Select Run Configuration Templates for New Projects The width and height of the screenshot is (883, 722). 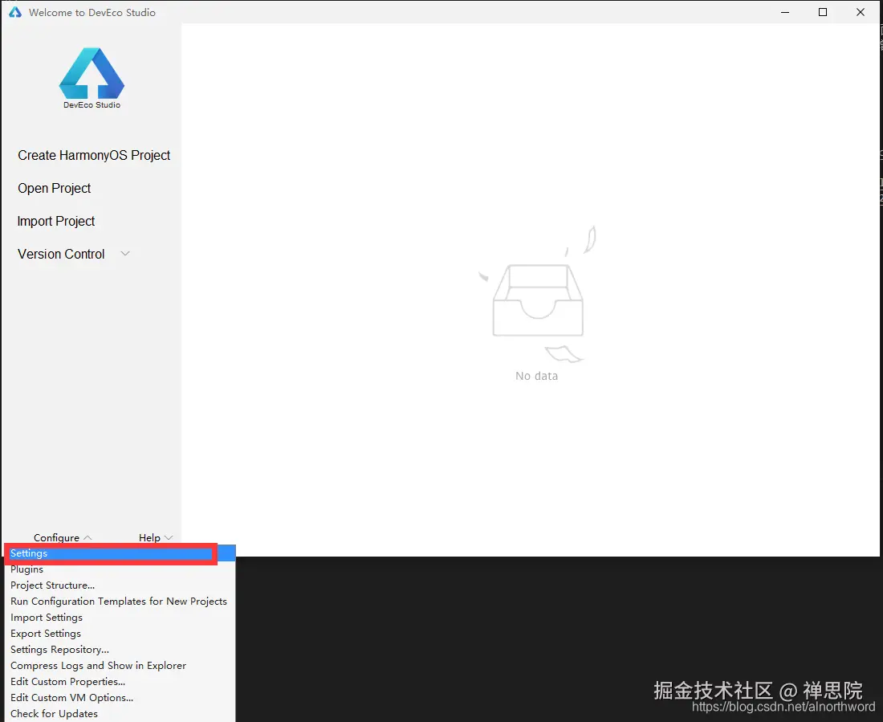119,601
